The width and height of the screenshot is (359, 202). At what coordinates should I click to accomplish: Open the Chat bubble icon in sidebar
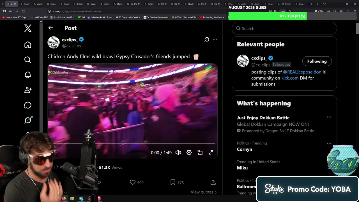coord(28,105)
